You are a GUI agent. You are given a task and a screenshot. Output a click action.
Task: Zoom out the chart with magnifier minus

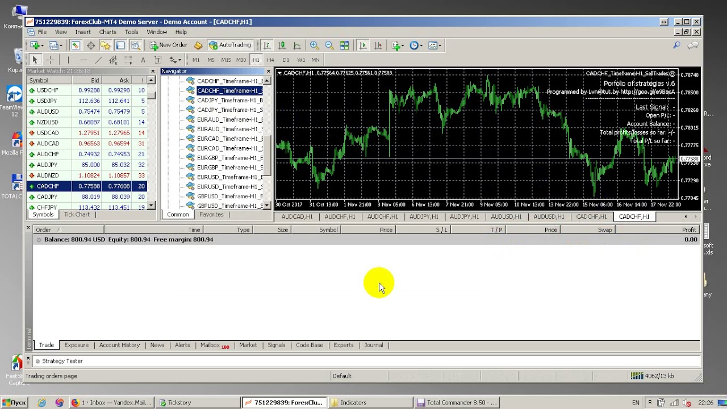(x=329, y=45)
